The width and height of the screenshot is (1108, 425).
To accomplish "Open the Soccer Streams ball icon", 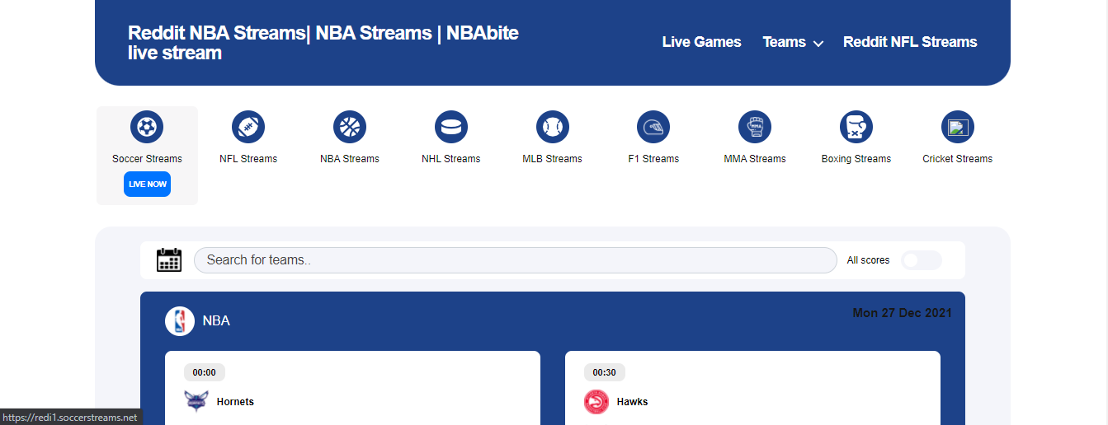I will click(x=147, y=127).
